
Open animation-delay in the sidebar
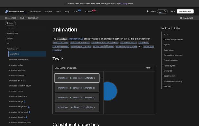point(16,65)
